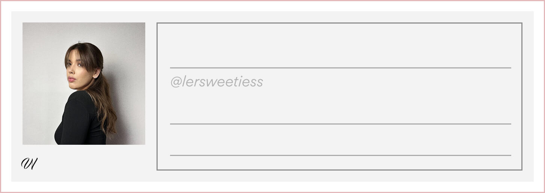Click the @lersweetiess handle text
Screen dimensions: 545x193
coord(217,82)
